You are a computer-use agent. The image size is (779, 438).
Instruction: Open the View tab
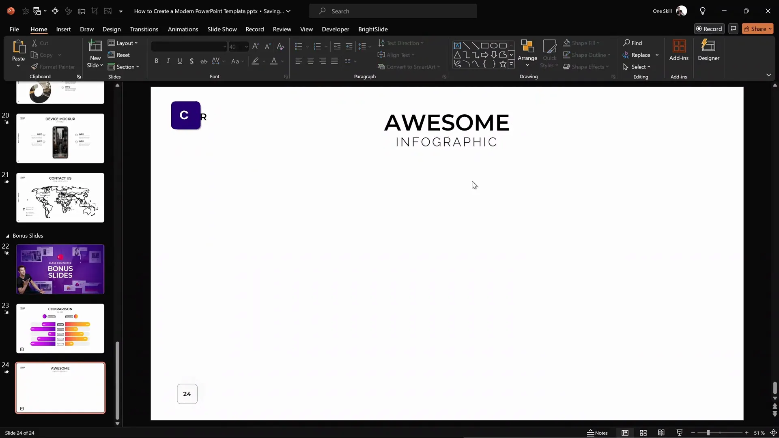[306, 29]
